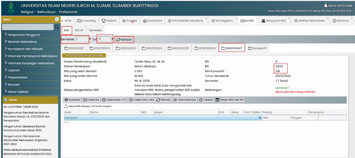Click the Komentar toolbar button
This screenshot has width=355, height=158.
(73, 100)
